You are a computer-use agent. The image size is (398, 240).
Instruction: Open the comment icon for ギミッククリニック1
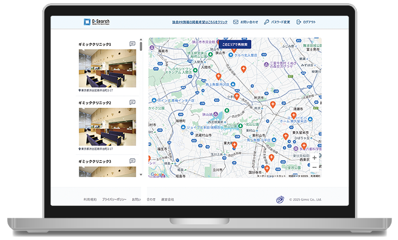coord(132,44)
